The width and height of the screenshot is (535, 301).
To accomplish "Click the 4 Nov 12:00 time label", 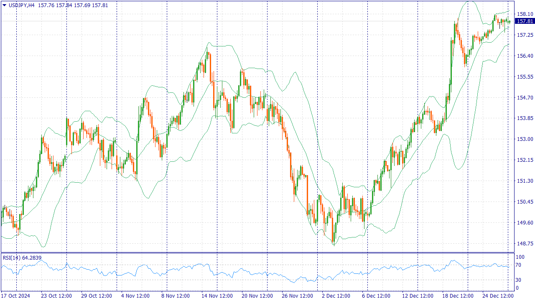I will click(x=135, y=296).
